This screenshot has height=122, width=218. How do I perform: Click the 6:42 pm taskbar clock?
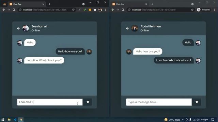coord(205,120)
